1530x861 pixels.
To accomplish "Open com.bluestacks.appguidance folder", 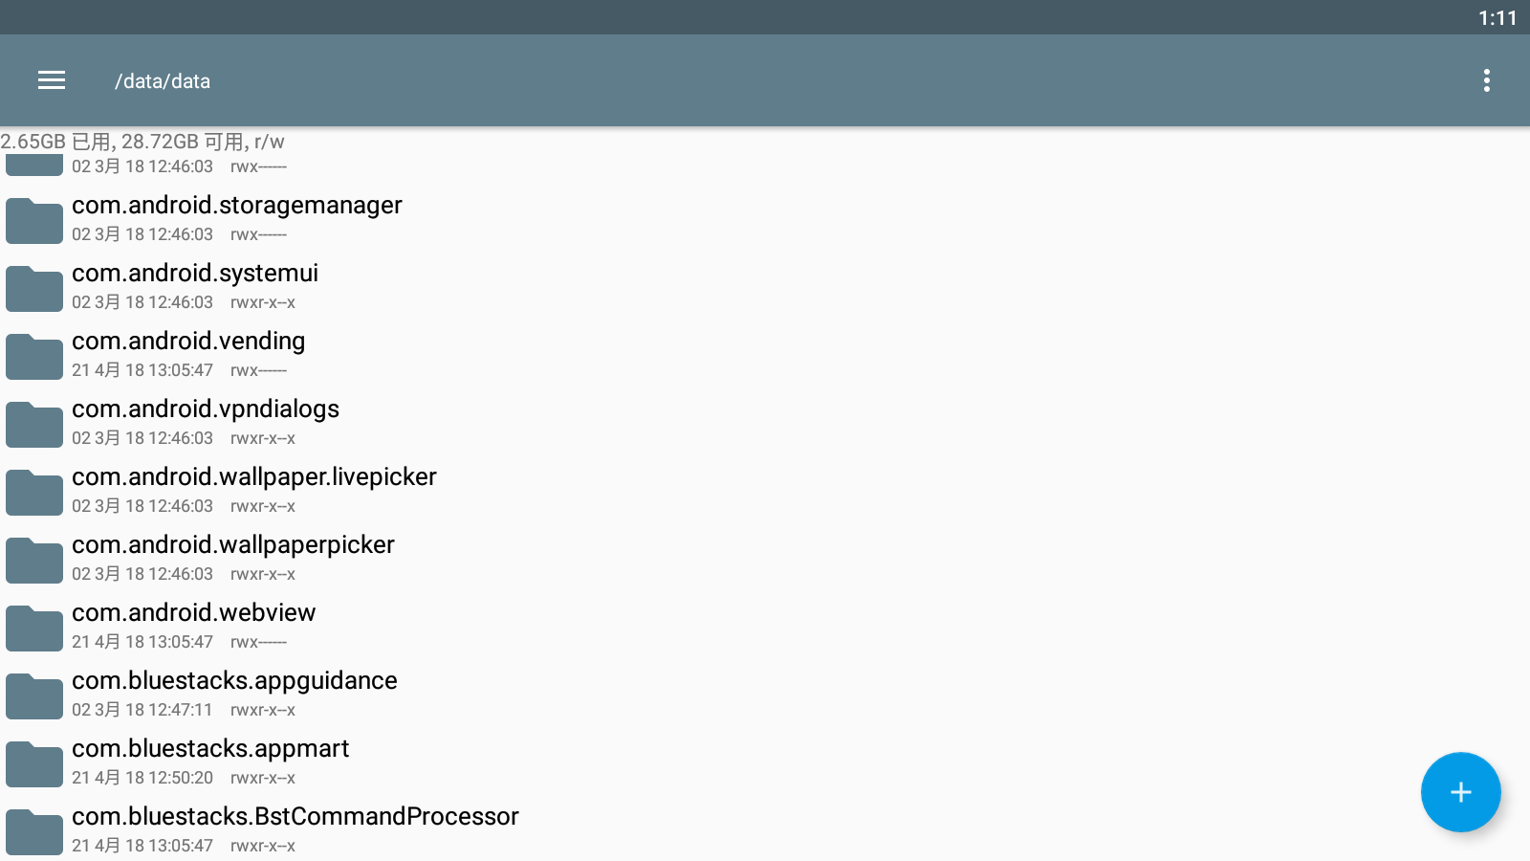I will coord(234,680).
